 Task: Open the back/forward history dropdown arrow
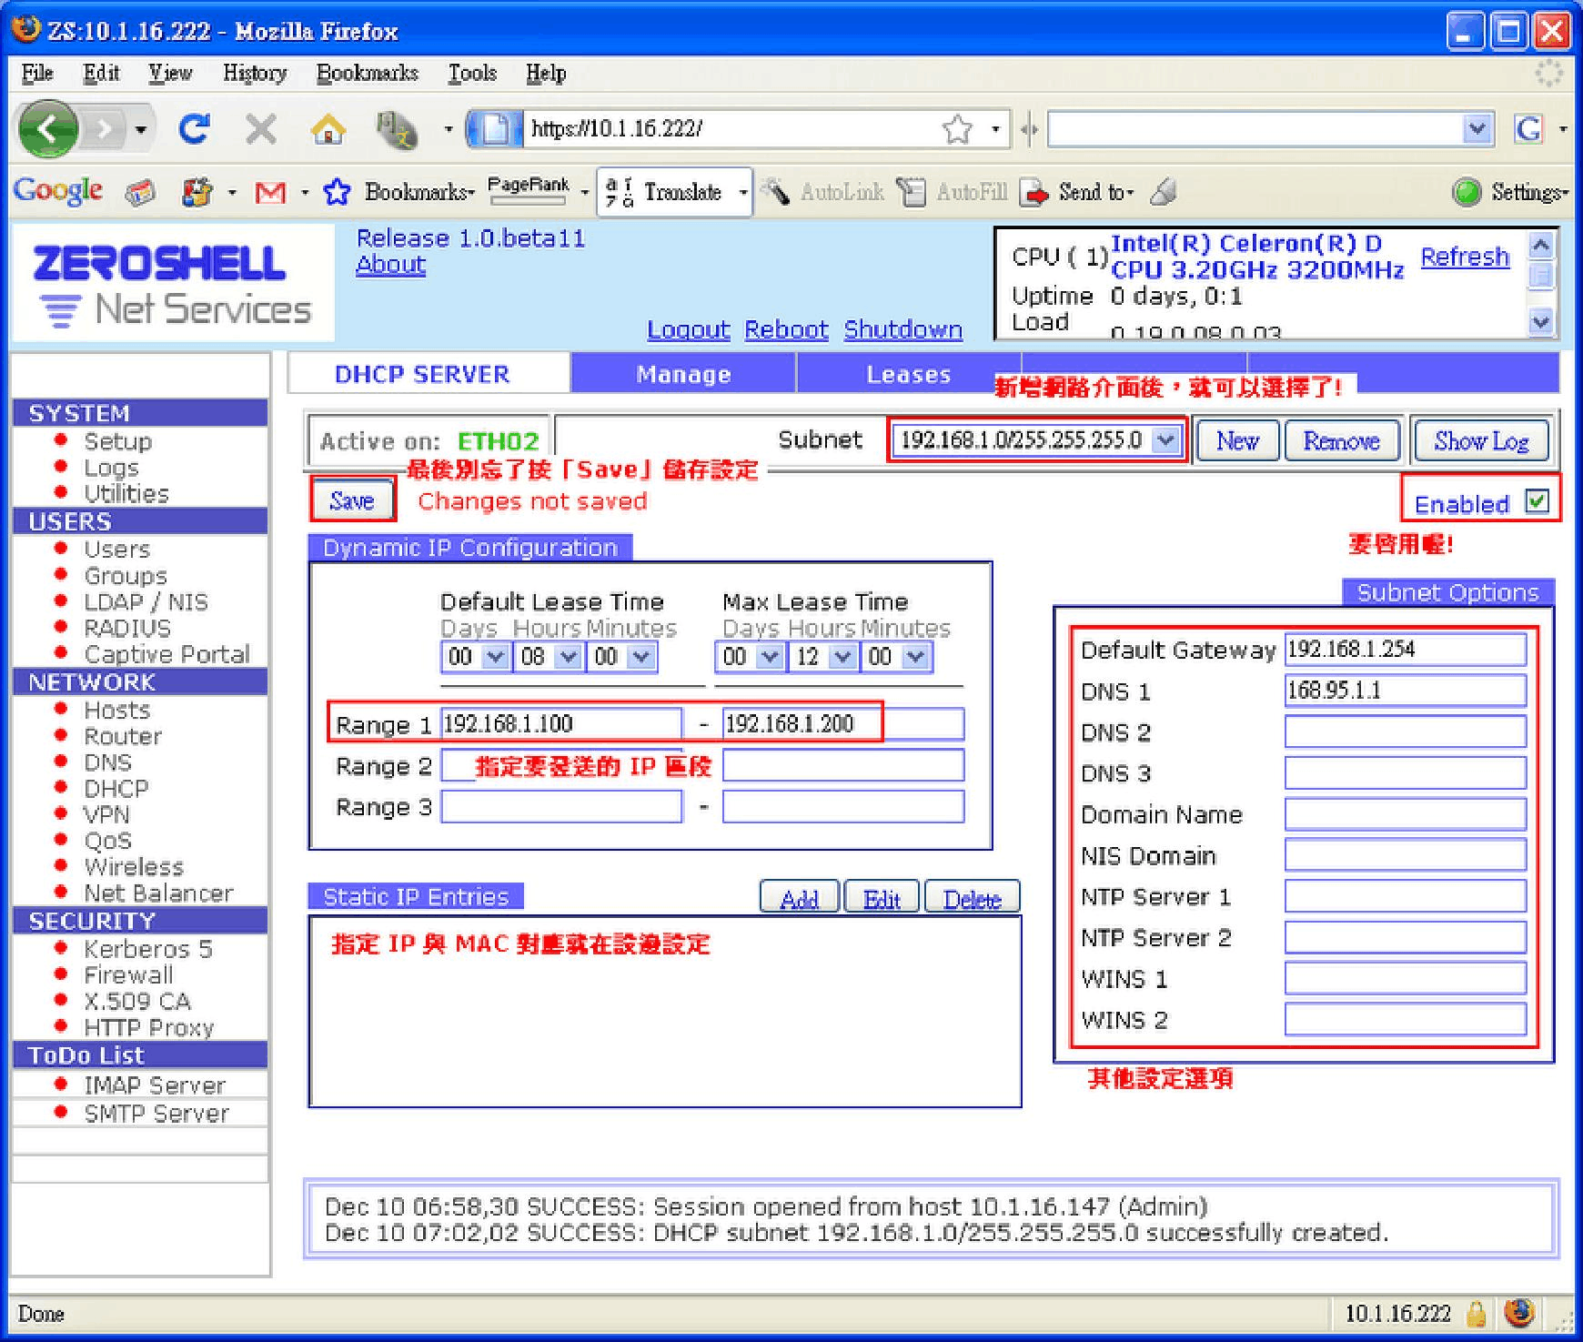(141, 129)
